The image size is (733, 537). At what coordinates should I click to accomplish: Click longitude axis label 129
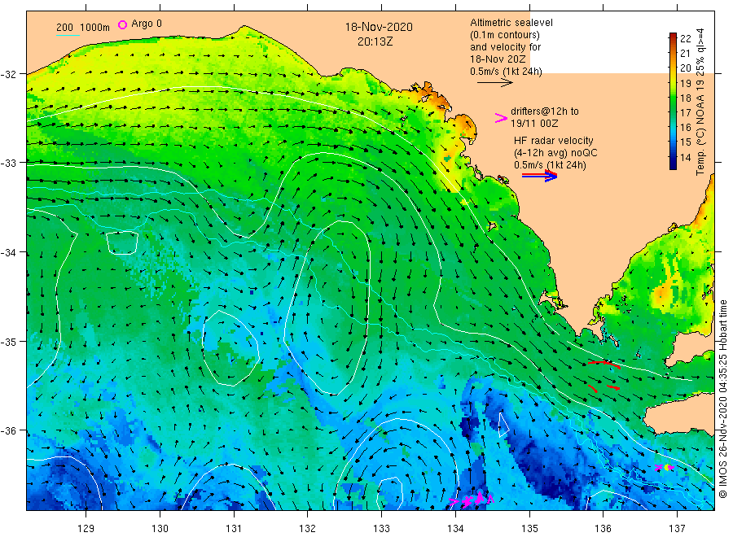86,528
